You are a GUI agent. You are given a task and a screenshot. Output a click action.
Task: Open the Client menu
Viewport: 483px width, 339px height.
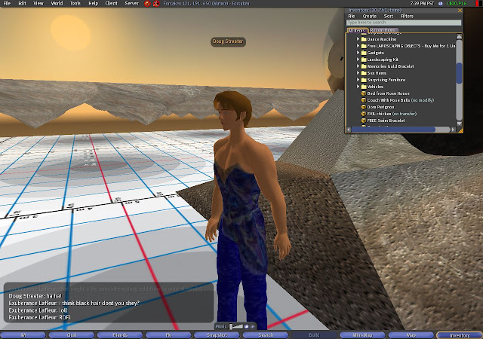click(111, 3)
